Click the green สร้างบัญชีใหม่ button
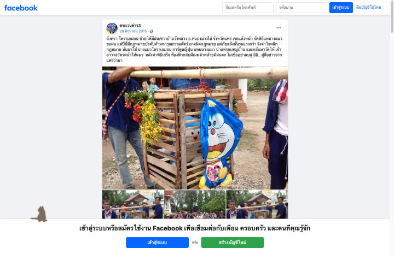The height and width of the screenshot is (255, 394). point(232,242)
